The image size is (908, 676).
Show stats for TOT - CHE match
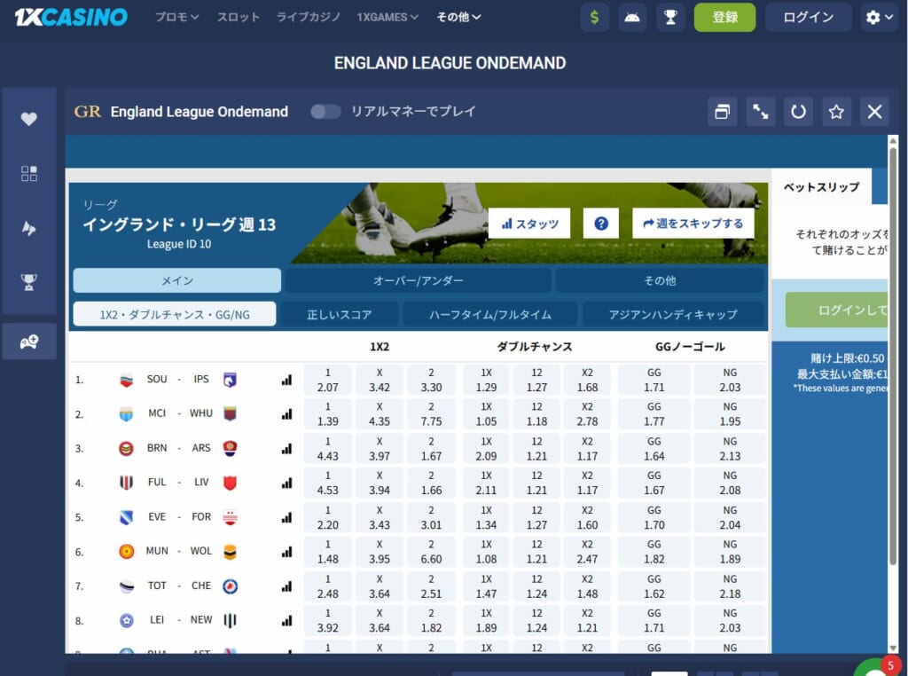point(286,586)
